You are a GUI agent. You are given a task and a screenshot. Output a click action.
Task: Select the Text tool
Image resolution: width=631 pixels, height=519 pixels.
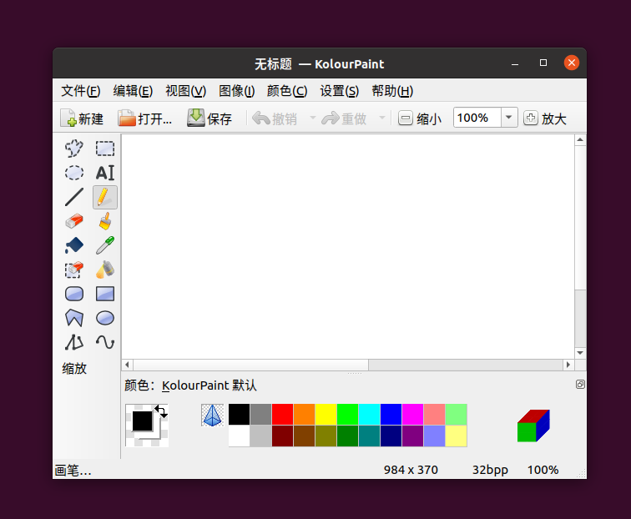coord(105,173)
